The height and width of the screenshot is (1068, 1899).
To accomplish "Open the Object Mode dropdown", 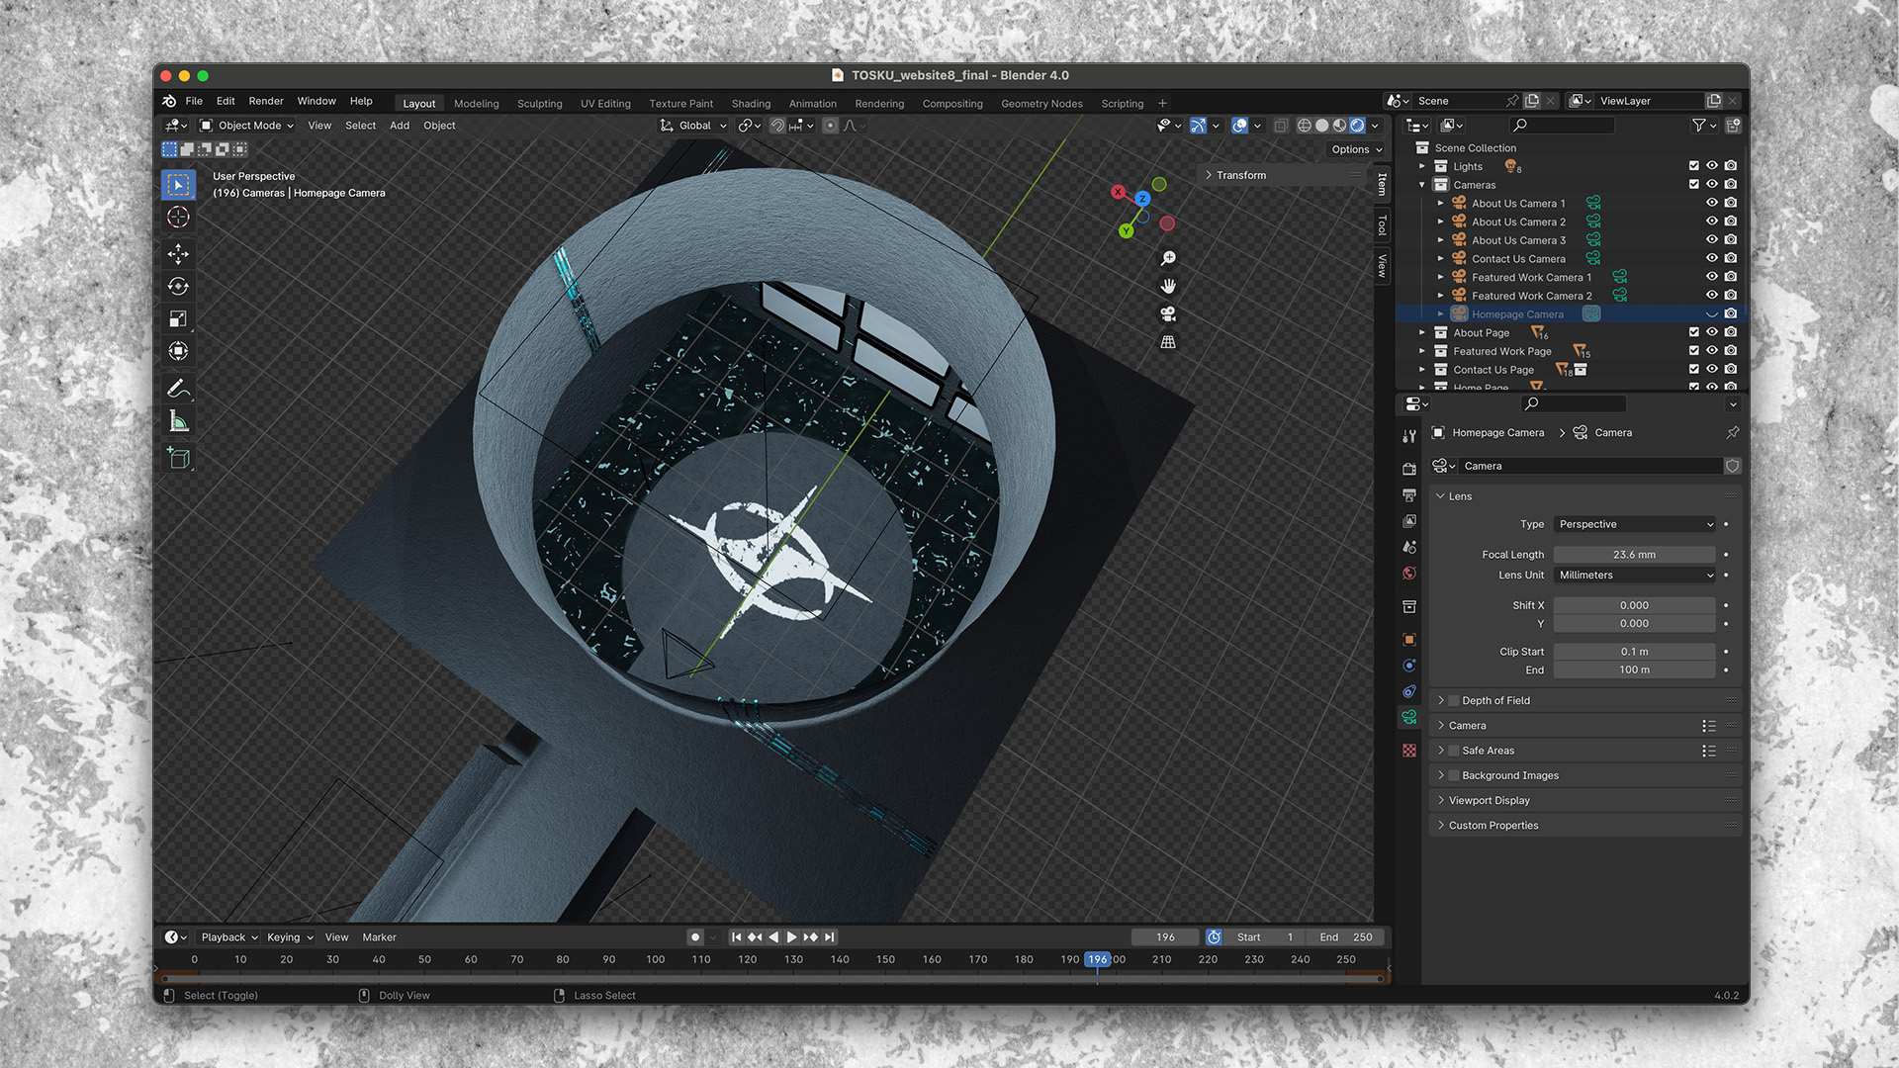I will [247, 126].
